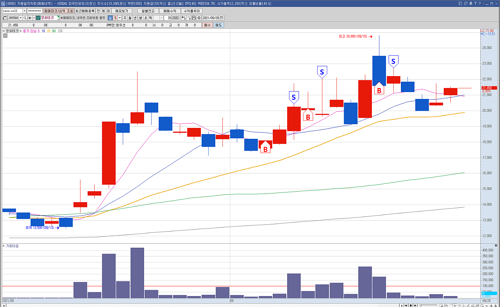Click 매매마크/내역 조회 button

click(x=59, y=11)
